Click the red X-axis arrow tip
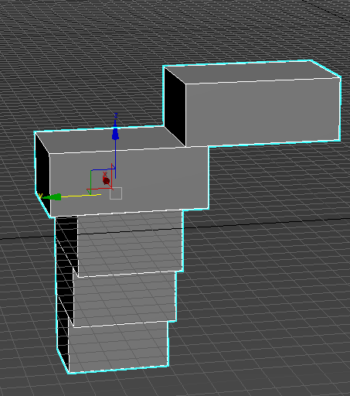The height and width of the screenshot is (396, 350). coord(106,181)
